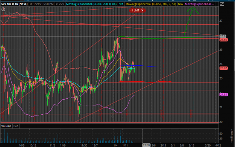235x147 pixels.
Task: Select the cyan MovAvgExponential 200 study label
Action: [x=91, y=4]
